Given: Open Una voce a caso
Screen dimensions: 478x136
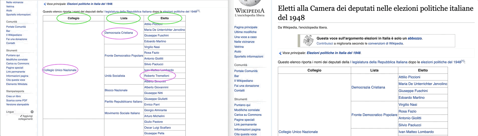Looking at the screenshot, I should 245,37.
